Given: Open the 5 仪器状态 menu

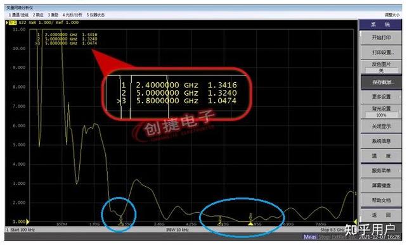Looking at the screenshot, I should click(x=96, y=15).
